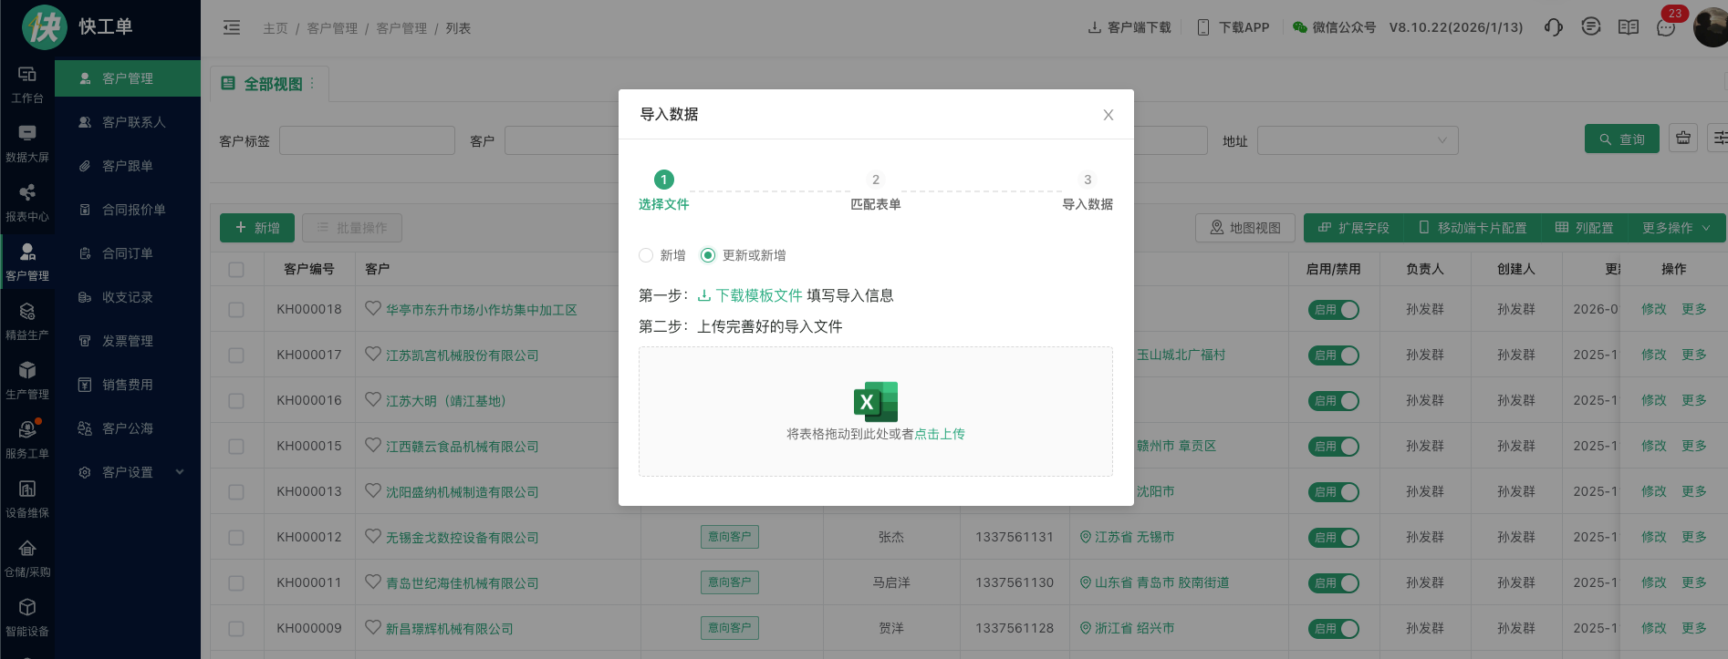This screenshot has height=659, width=1728.
Task: Go to 服务工单 sidebar icon
Action: [27, 439]
